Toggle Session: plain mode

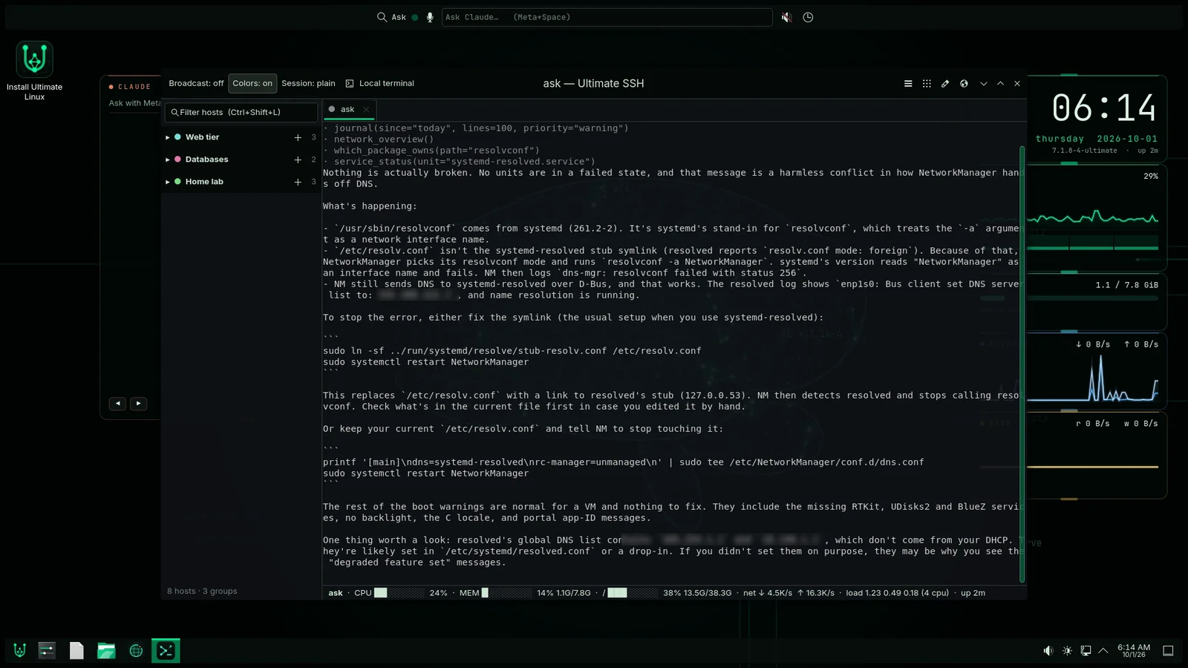click(308, 84)
